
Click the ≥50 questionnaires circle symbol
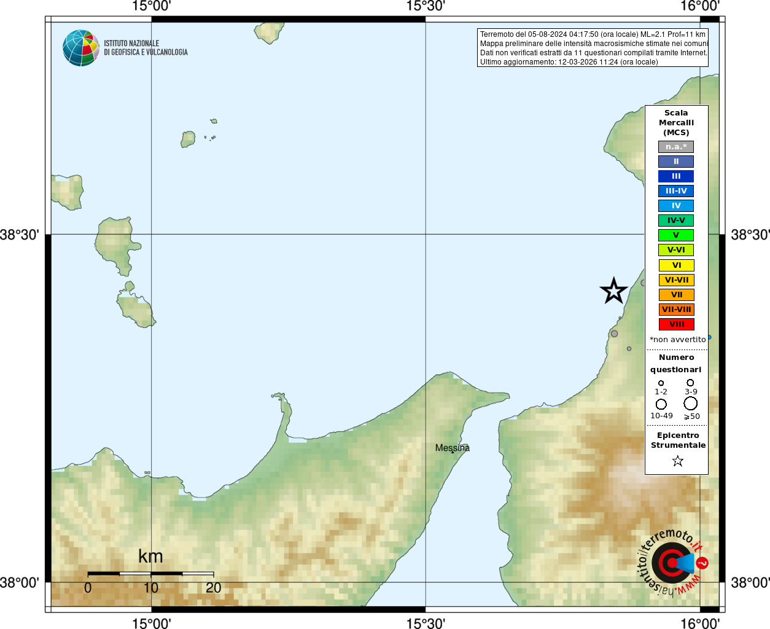(x=691, y=403)
